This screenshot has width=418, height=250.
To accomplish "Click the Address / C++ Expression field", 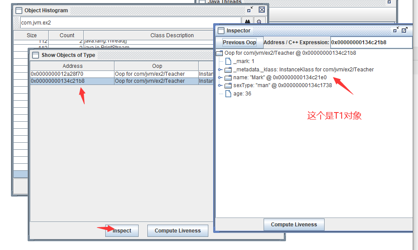I will [371, 42].
